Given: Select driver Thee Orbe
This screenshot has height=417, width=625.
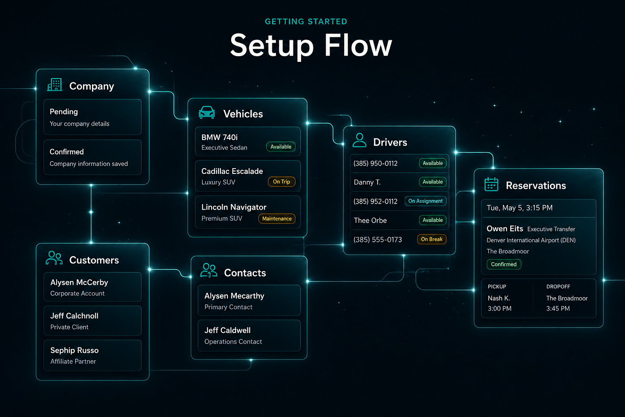Looking at the screenshot, I should coord(370,220).
